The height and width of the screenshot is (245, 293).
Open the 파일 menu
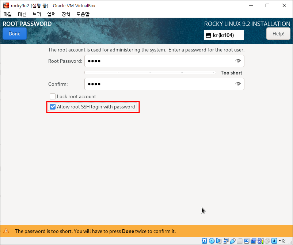(7, 14)
